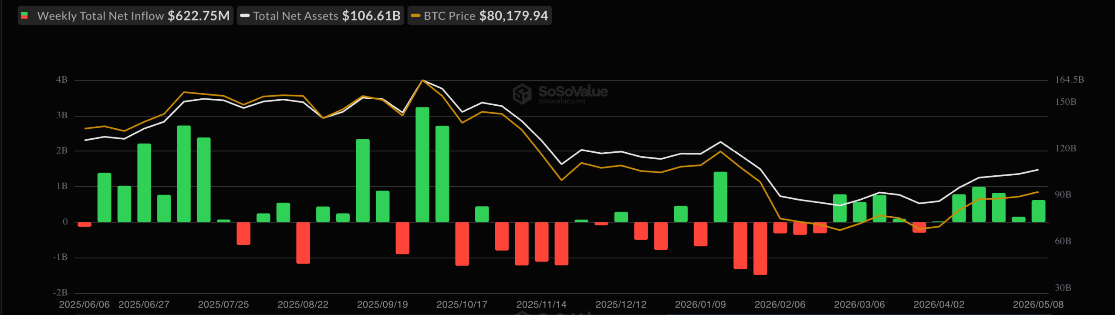Click the white Total Net Assets marker
1115x315 pixels.
click(x=245, y=16)
